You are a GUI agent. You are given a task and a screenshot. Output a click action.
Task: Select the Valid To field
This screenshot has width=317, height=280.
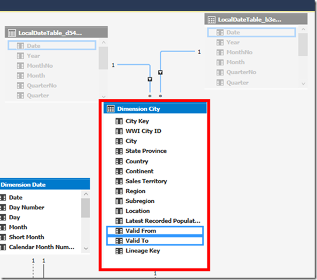tap(155, 240)
